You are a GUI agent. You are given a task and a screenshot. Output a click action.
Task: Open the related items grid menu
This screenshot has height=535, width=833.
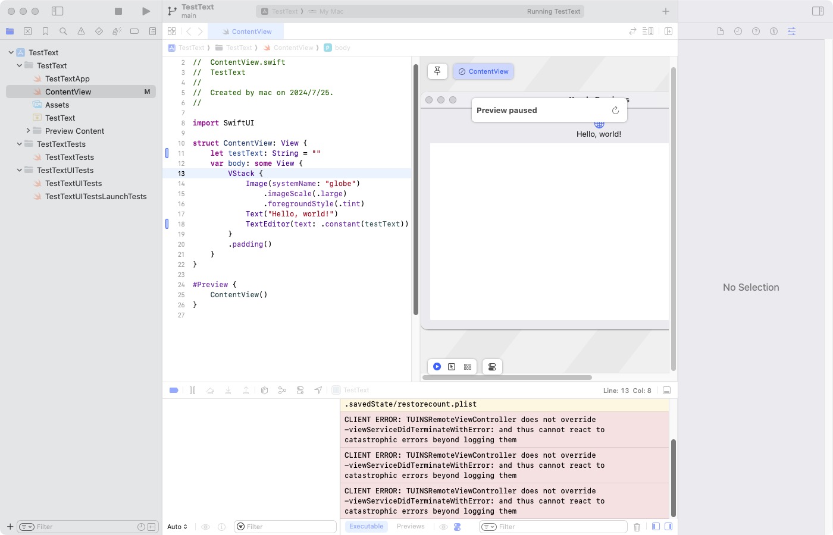[171, 32]
